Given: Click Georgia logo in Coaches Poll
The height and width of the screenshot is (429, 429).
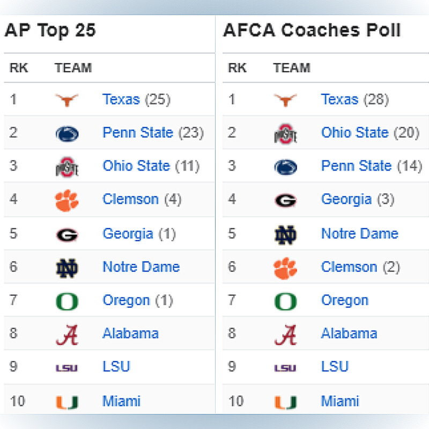Looking at the screenshot, I should click(x=285, y=201).
